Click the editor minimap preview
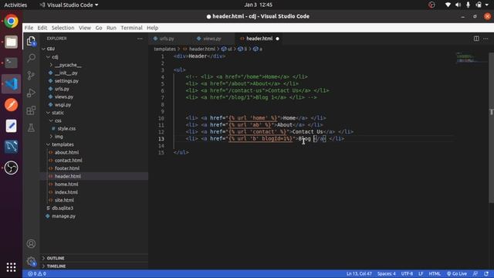 471,57
